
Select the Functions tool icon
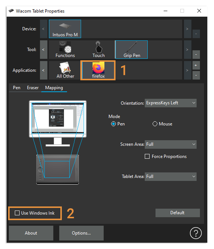point(65,50)
